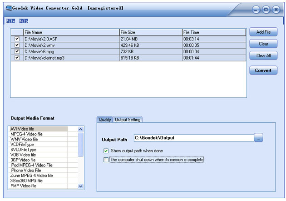
Task: Click the 00:00:05 file time cell
Action: coord(214,45)
